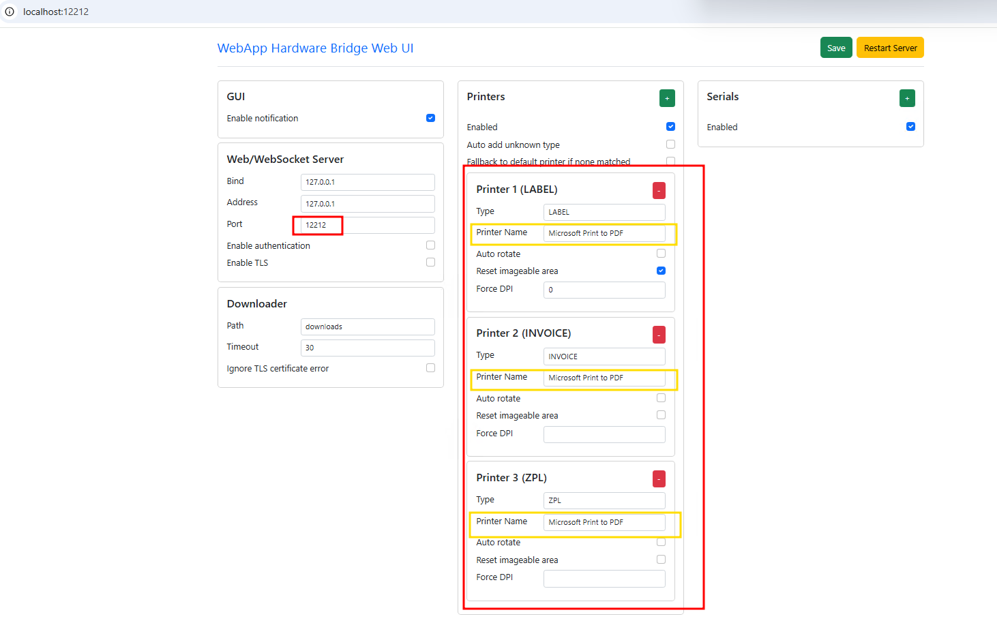
Task: Disable the Enable notification checkbox
Action: 430,117
